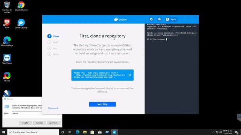Open the notification center icon

236,132
